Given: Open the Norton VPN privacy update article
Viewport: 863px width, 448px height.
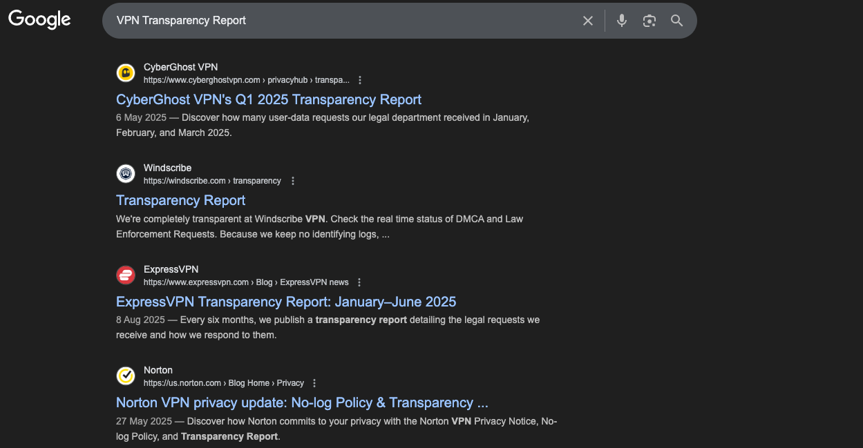Looking at the screenshot, I should coord(302,402).
